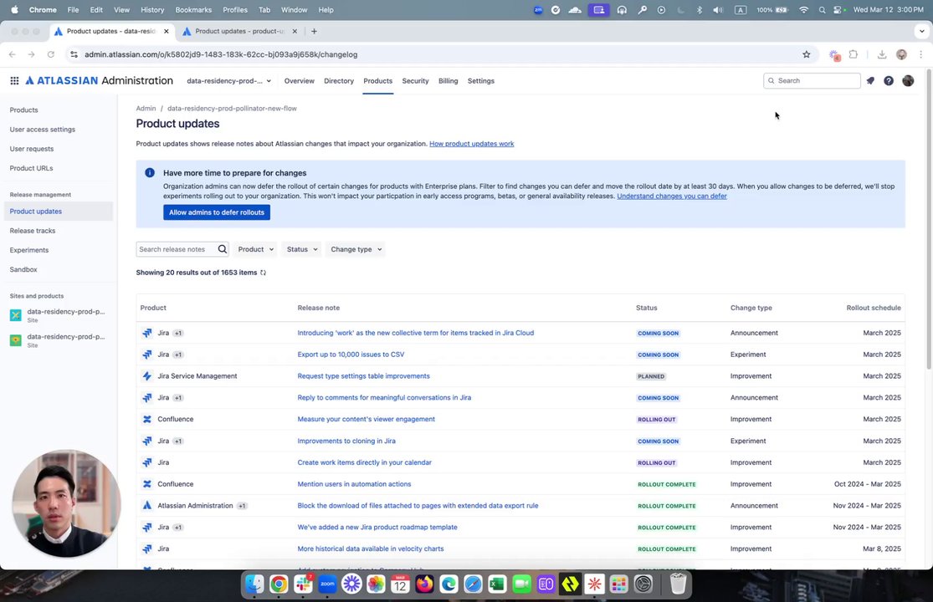Click the 'Mar 8, 2025' rollout date
Screen dimensions: 933x602
pos(882,549)
